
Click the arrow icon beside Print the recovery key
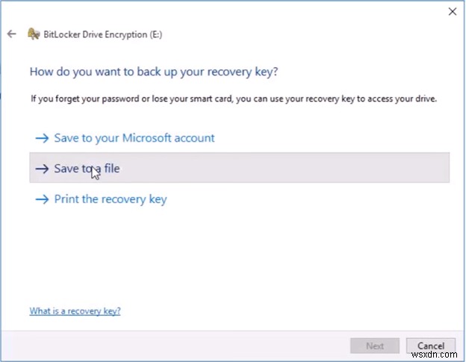(41, 199)
